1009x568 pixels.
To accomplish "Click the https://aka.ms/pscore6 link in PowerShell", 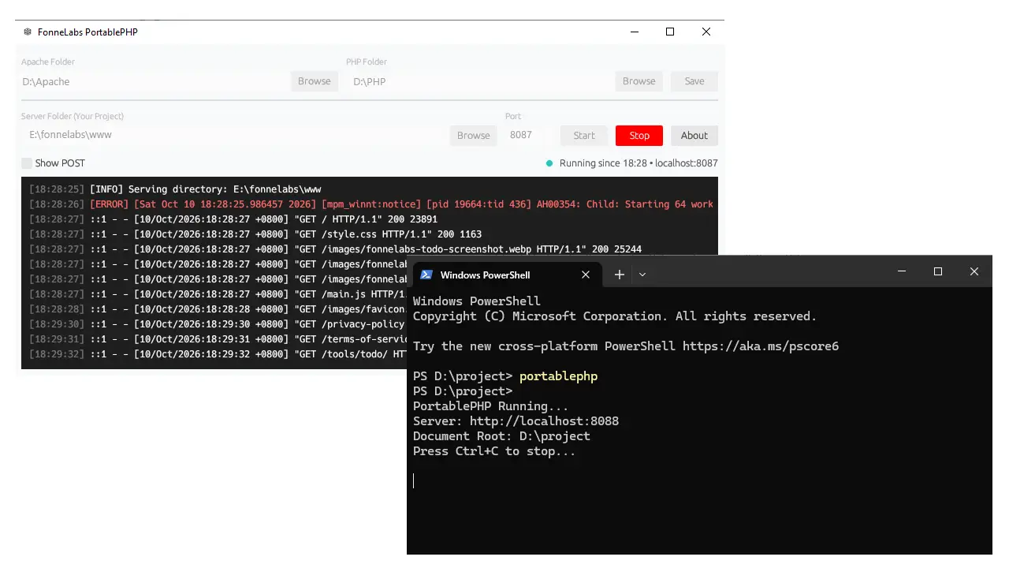I will tap(761, 346).
